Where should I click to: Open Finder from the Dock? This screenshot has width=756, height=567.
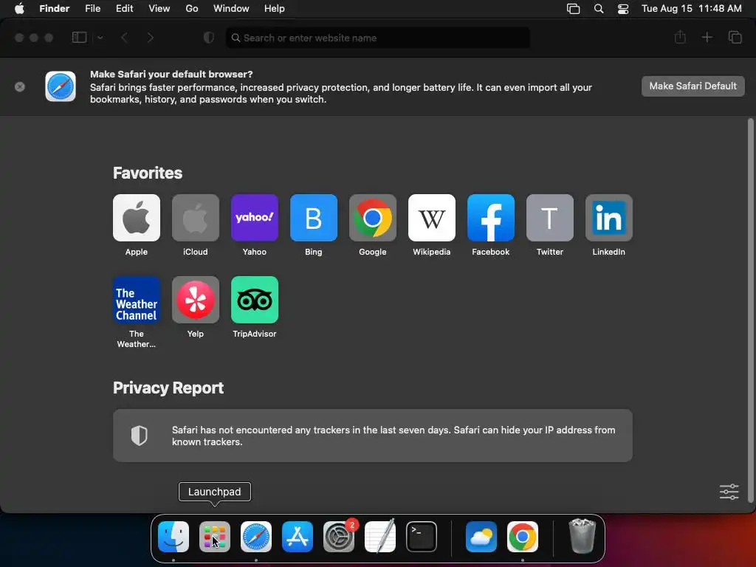tap(173, 537)
